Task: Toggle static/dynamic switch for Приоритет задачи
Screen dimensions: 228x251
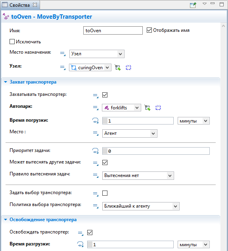Action: coord(96,151)
